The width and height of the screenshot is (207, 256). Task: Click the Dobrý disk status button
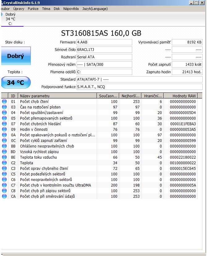click(16, 56)
